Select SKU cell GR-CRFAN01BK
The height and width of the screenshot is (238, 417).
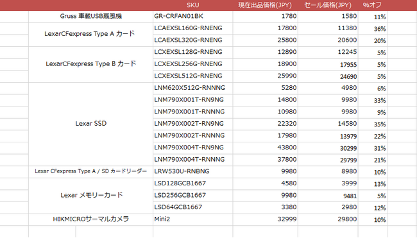(193, 17)
